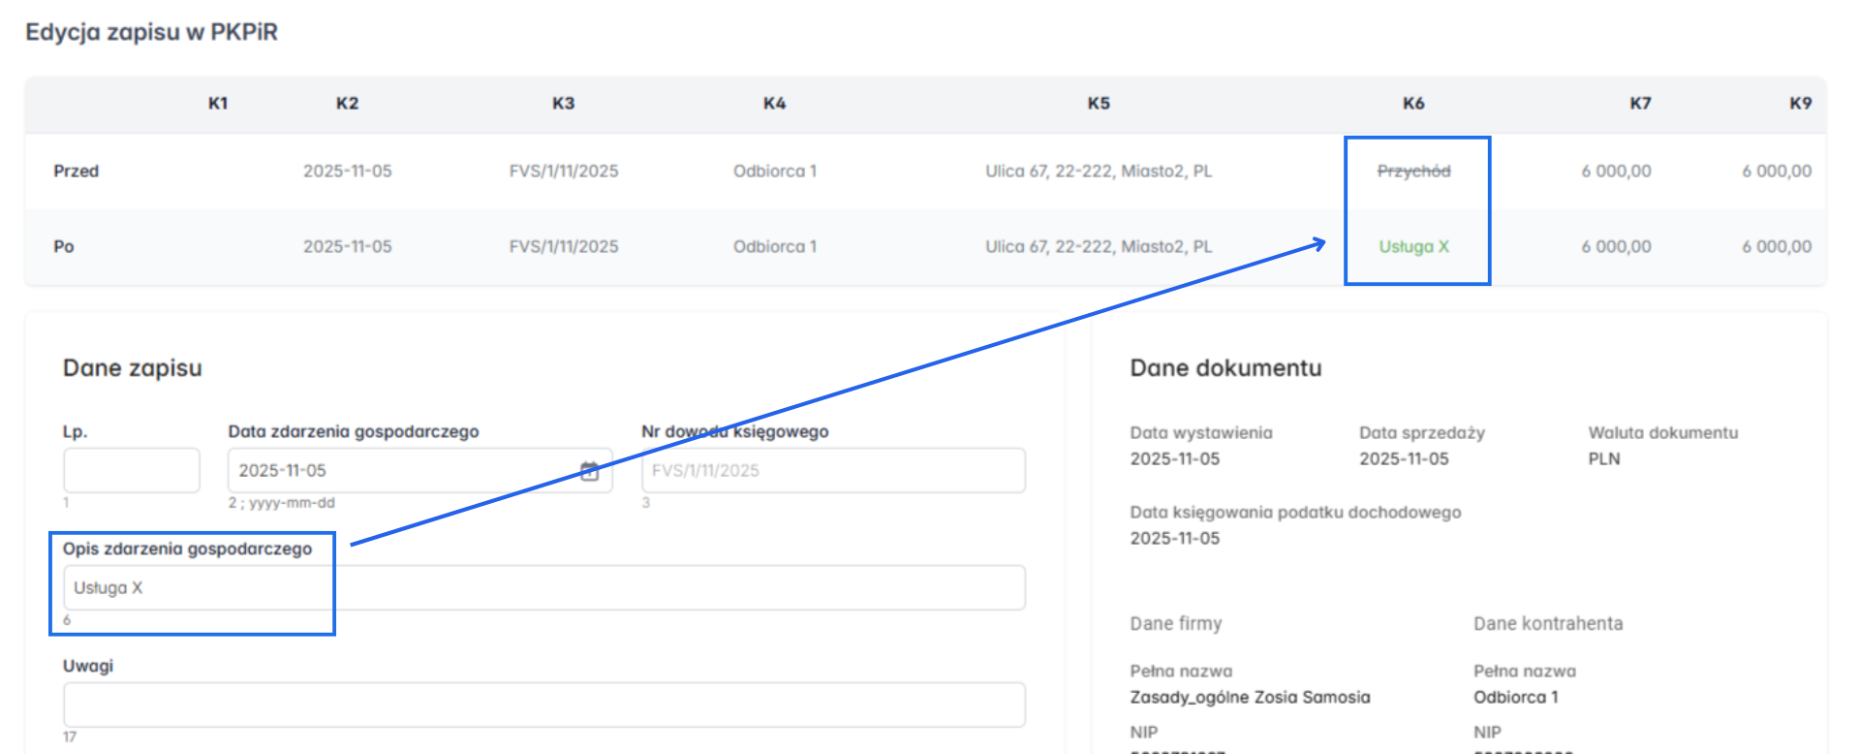This screenshot has height=754, width=1860.
Task: Select the date under Data wystawienia
Action: [1175, 458]
